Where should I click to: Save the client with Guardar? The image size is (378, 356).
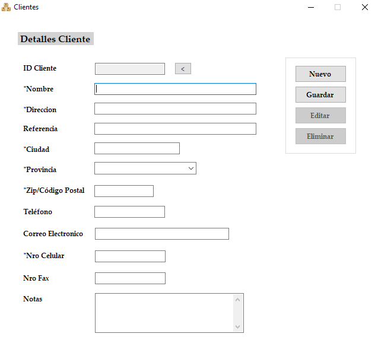(x=320, y=95)
